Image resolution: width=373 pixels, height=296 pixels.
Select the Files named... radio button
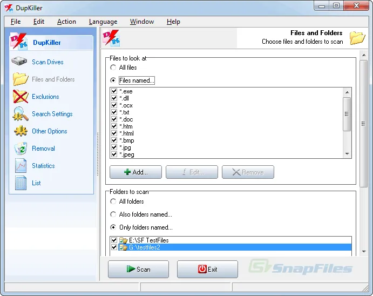(113, 80)
